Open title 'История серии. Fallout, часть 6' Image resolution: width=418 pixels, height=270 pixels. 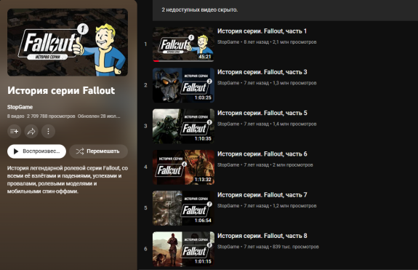click(262, 154)
